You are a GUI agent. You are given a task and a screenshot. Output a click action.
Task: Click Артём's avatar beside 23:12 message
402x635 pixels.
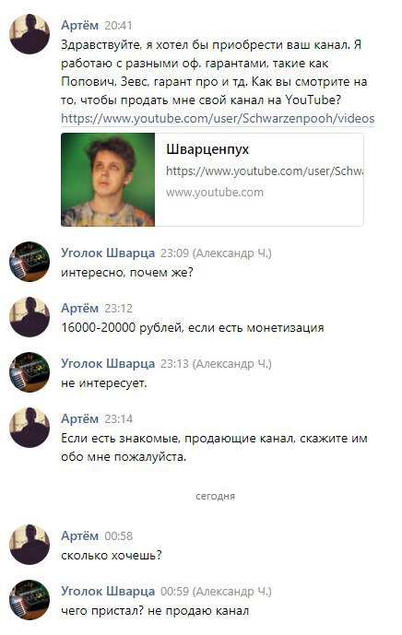pyautogui.click(x=30, y=317)
